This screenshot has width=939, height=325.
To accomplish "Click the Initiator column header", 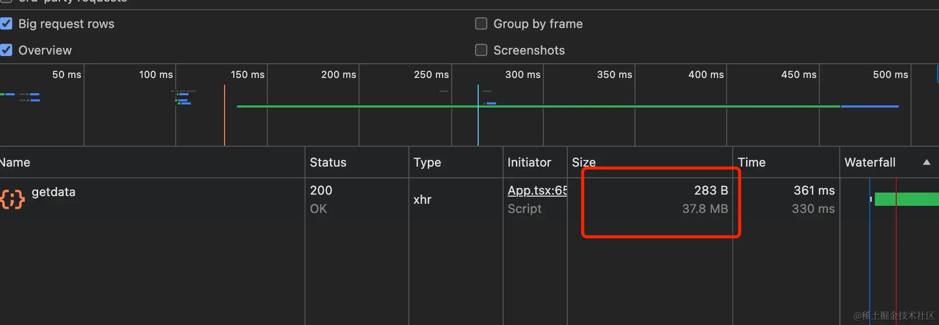I will click(x=529, y=163).
